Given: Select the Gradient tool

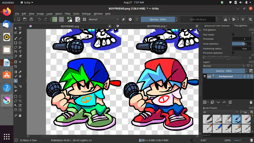Looking at the screenshot, I should [16, 72].
